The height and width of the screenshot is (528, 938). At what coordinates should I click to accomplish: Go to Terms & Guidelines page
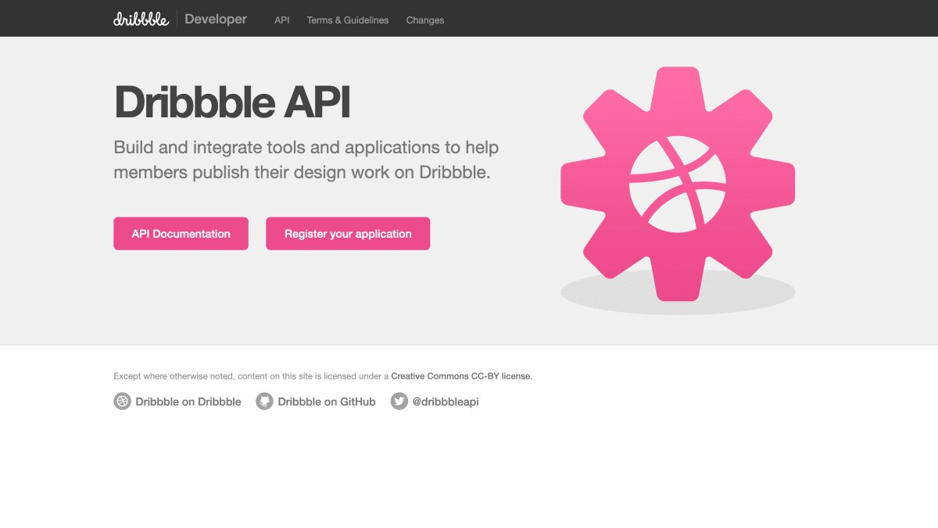348,20
